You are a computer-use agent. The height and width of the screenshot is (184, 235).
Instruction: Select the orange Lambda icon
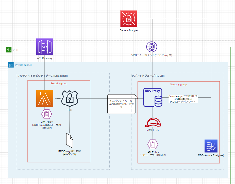45,98
